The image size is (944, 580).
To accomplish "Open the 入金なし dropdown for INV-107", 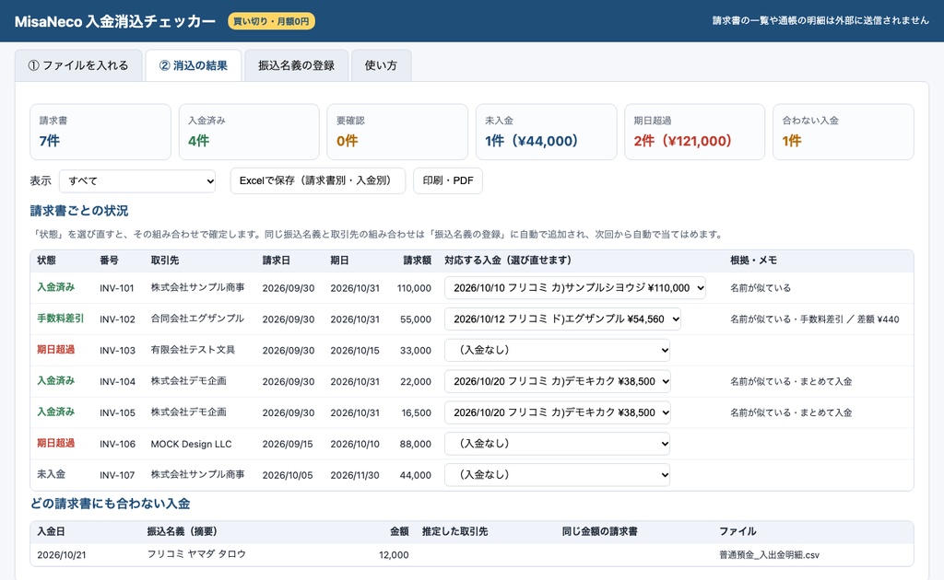I will pyautogui.click(x=558, y=475).
